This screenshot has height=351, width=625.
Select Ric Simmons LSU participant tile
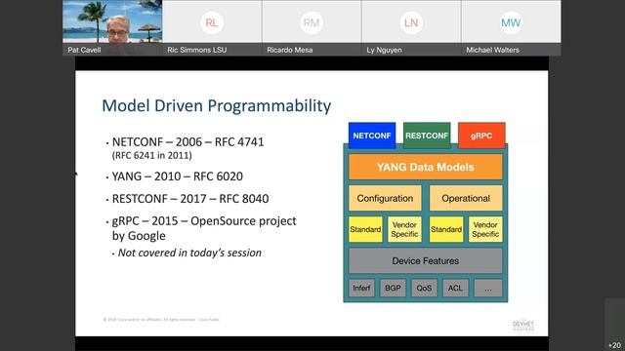pos(212,28)
